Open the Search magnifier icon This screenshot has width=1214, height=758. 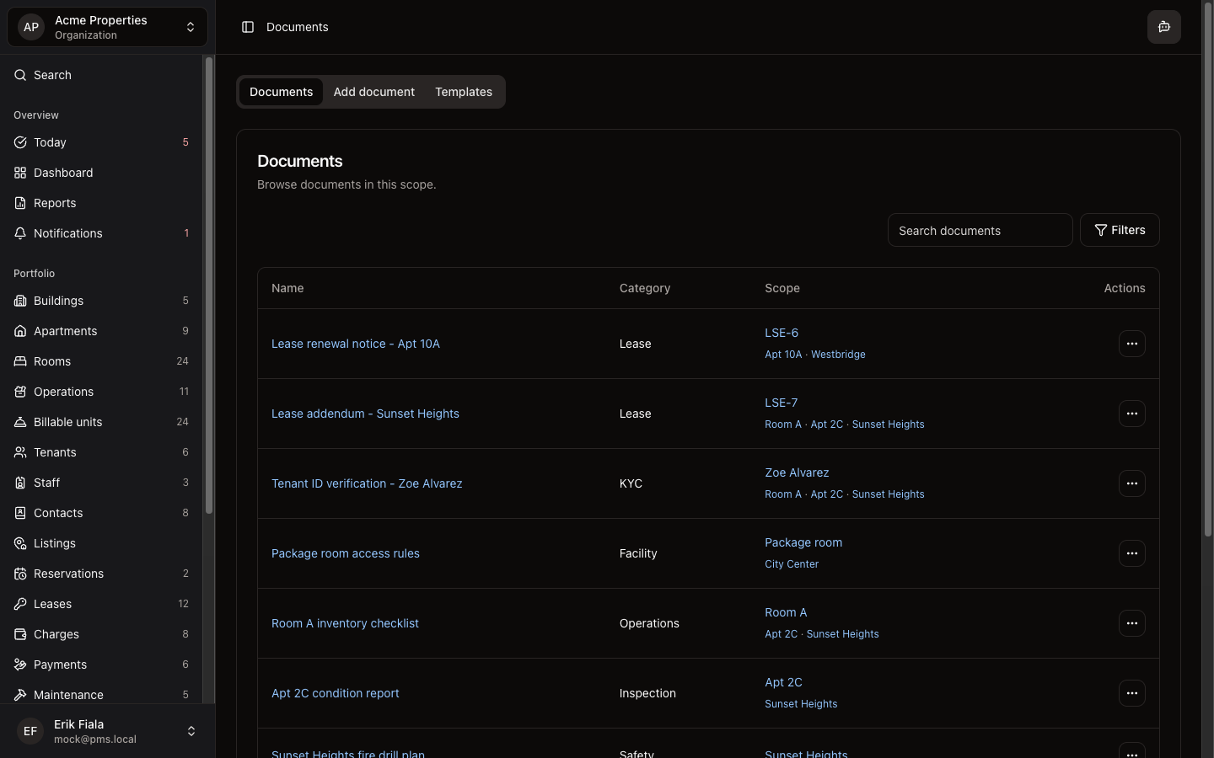pyautogui.click(x=20, y=75)
